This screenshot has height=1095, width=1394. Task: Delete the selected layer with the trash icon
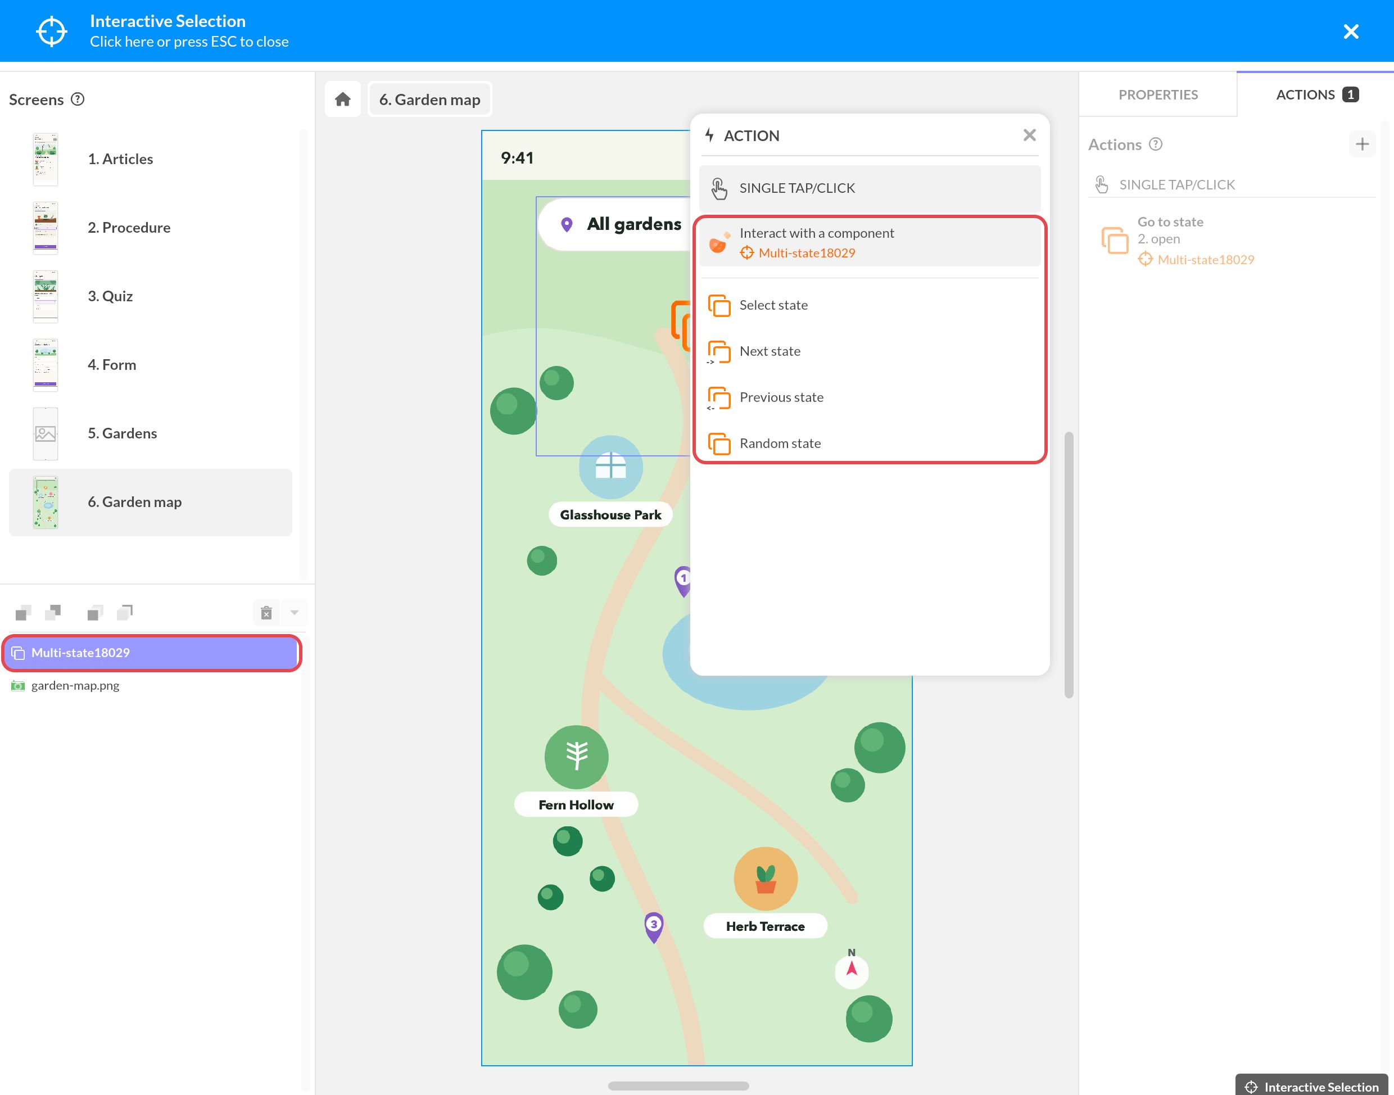pos(266,612)
